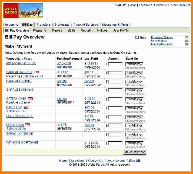The image size is (193, 174).
Task: Click the footer Home link
Action: click(63, 161)
